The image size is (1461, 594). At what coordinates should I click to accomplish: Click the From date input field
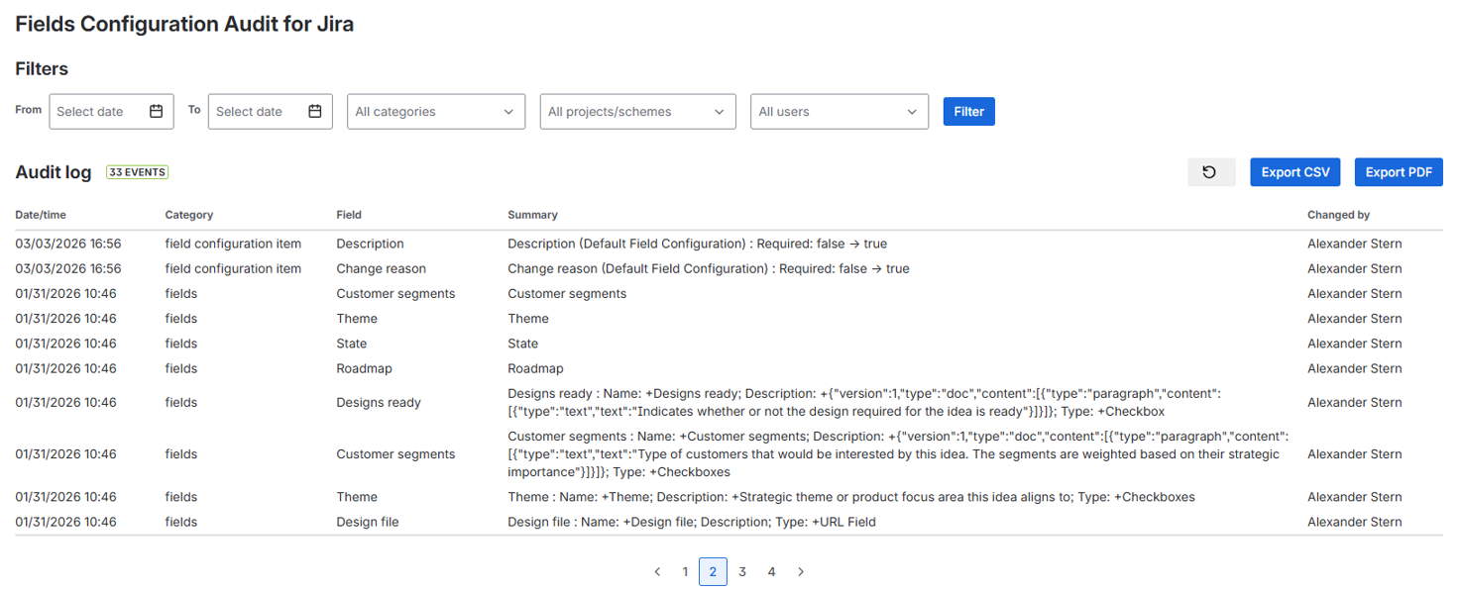(99, 112)
